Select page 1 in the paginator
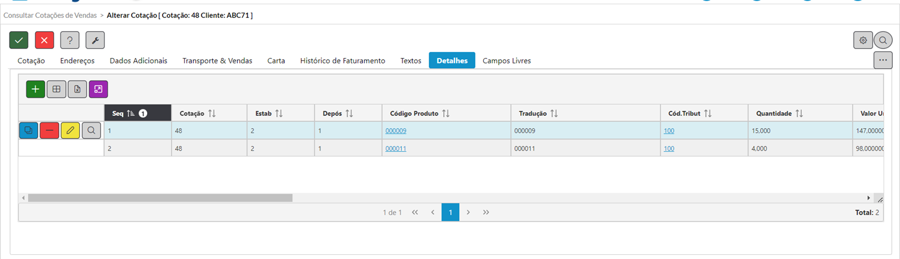 pyautogui.click(x=450, y=212)
